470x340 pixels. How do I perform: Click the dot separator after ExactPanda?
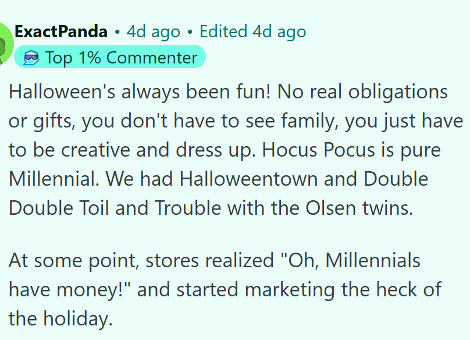(117, 32)
